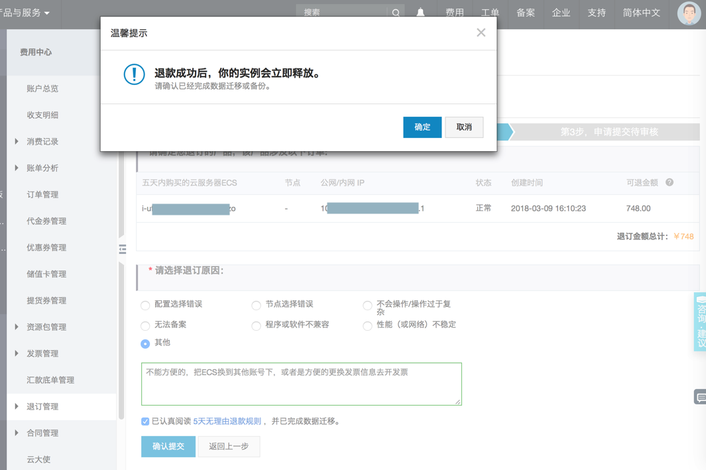Select 无法备案 radio option

pyautogui.click(x=145, y=325)
